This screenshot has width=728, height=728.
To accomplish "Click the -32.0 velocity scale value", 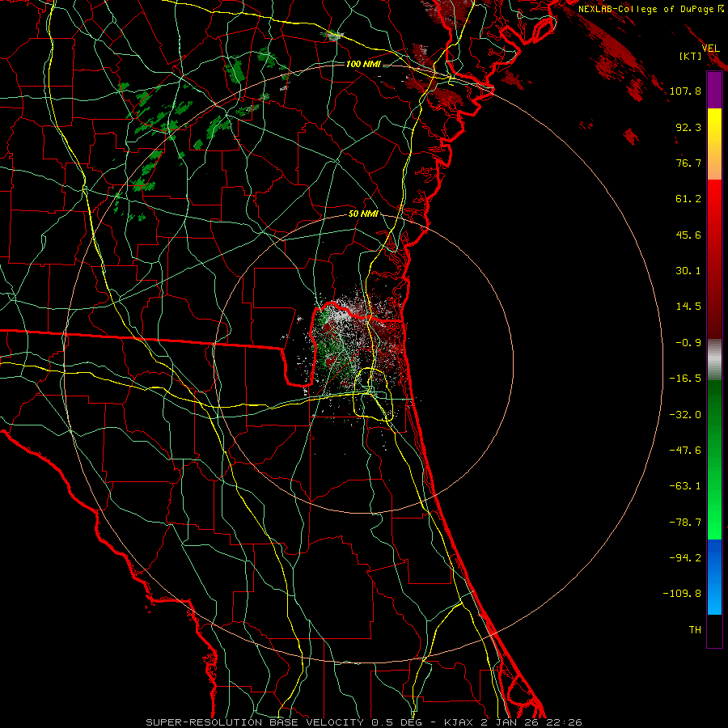I will point(685,415).
